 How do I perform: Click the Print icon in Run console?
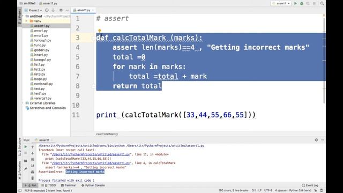(33, 172)
